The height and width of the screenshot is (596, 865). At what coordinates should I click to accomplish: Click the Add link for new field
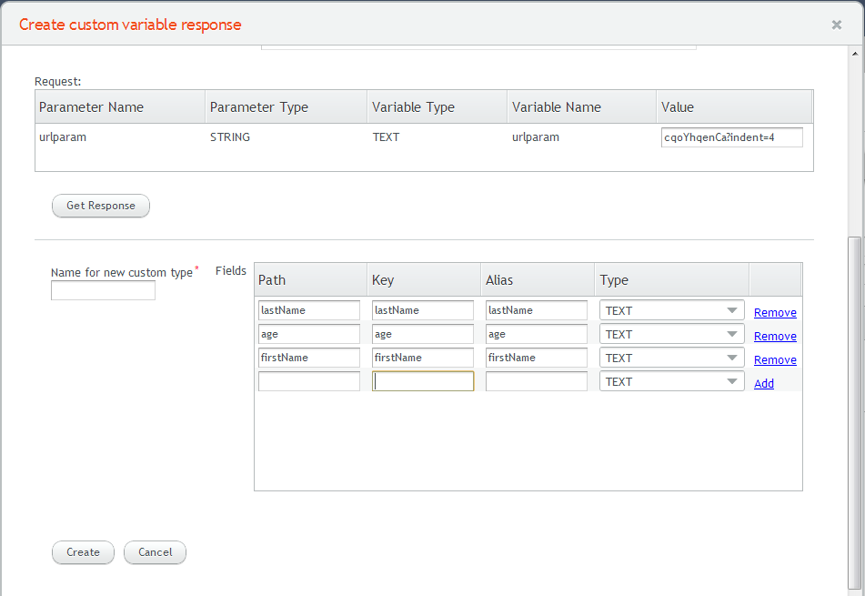pos(763,384)
